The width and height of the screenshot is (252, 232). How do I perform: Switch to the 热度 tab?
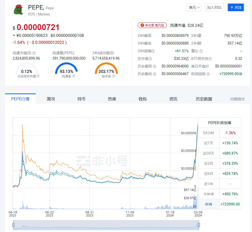pos(112,99)
